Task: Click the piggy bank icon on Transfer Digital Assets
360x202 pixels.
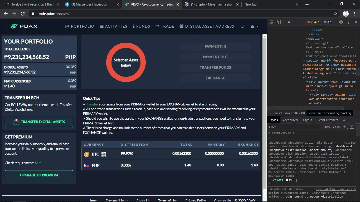Action: (16, 122)
